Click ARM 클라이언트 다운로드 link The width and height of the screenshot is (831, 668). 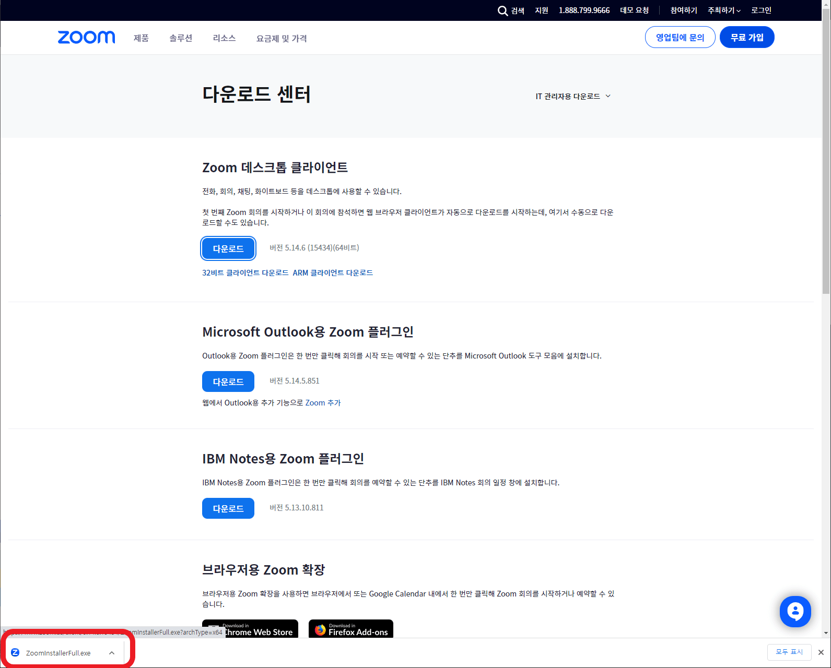point(333,273)
